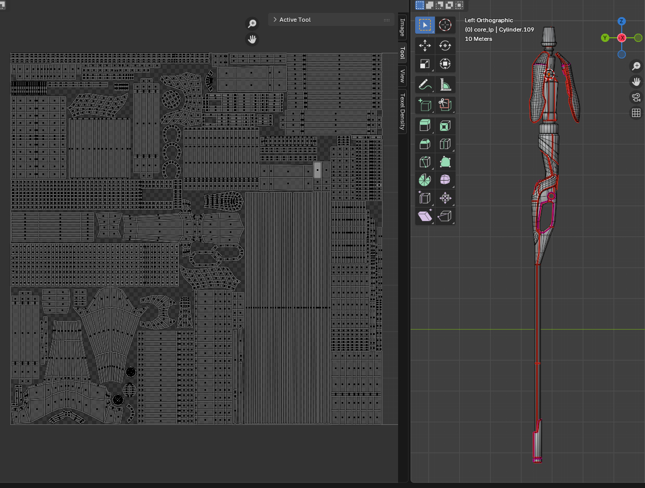Click the Z axis on navigation gizmo

(622, 22)
